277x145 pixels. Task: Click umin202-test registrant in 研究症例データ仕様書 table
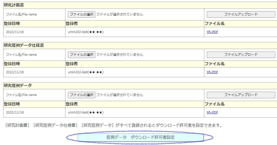[85, 72]
